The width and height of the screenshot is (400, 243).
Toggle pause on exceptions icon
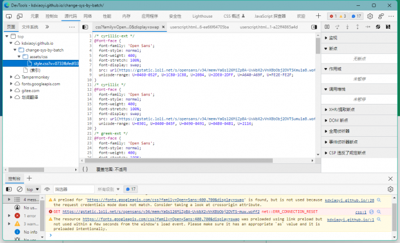pyautogui.click(x=388, y=27)
